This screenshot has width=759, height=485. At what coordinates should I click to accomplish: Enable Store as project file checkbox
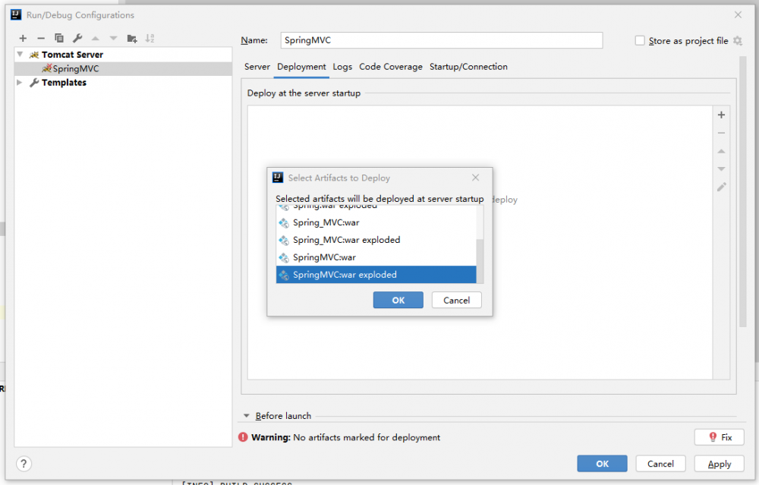[x=640, y=41]
